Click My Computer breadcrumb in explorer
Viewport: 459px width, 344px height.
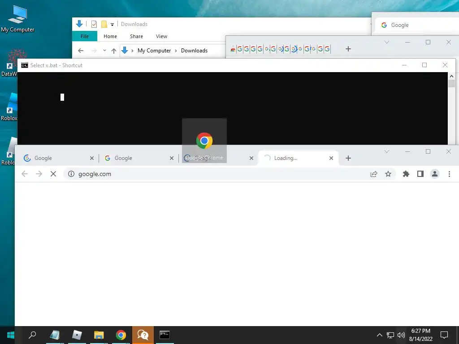pyautogui.click(x=154, y=51)
